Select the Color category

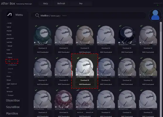8,50
